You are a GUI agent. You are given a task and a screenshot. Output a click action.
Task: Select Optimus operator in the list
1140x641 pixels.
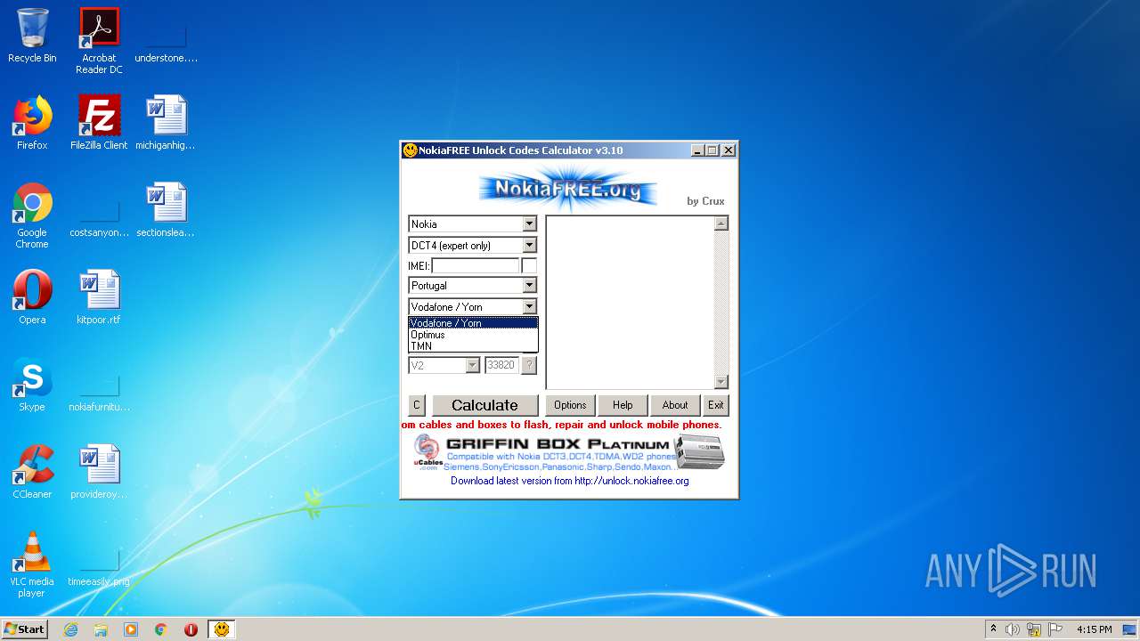coord(473,335)
